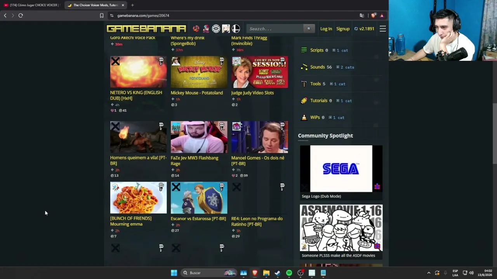The width and height of the screenshot is (497, 279).
Task: Open Steam from the taskbar
Action: pyautogui.click(x=277, y=273)
